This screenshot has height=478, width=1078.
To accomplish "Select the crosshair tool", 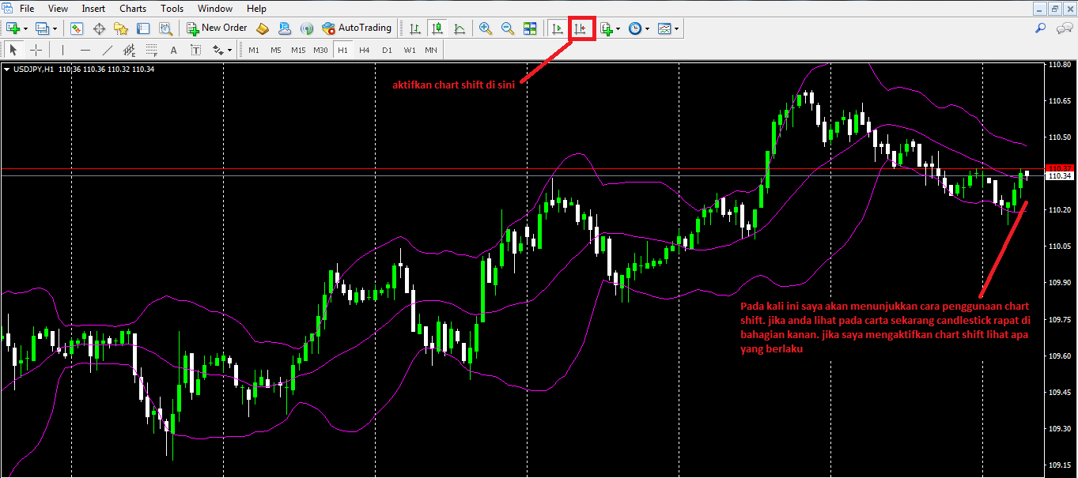I will (36, 50).
